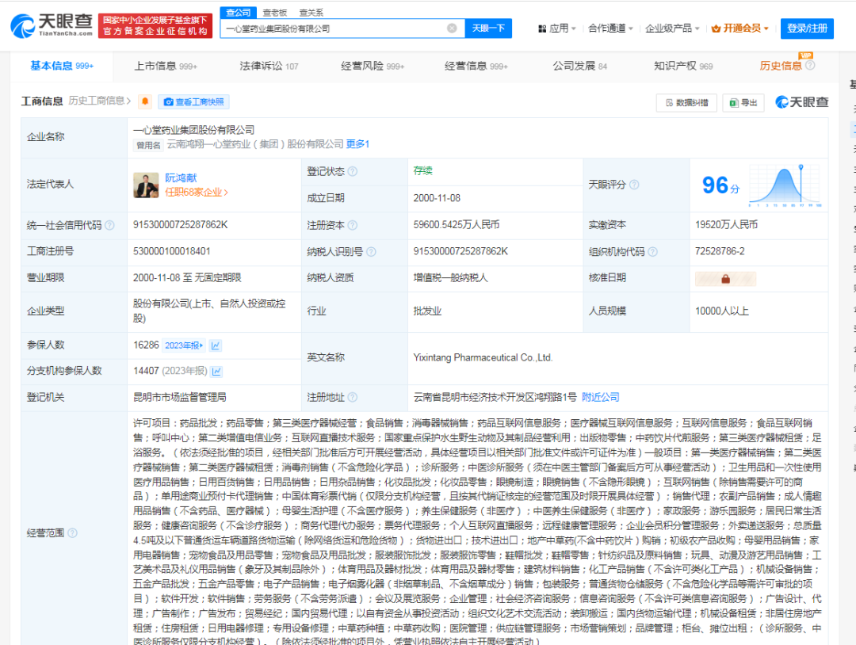Viewport: 856px width, 645px height.
Task: Show trend chart icon for 分支机构参保人数
Action: (216, 372)
